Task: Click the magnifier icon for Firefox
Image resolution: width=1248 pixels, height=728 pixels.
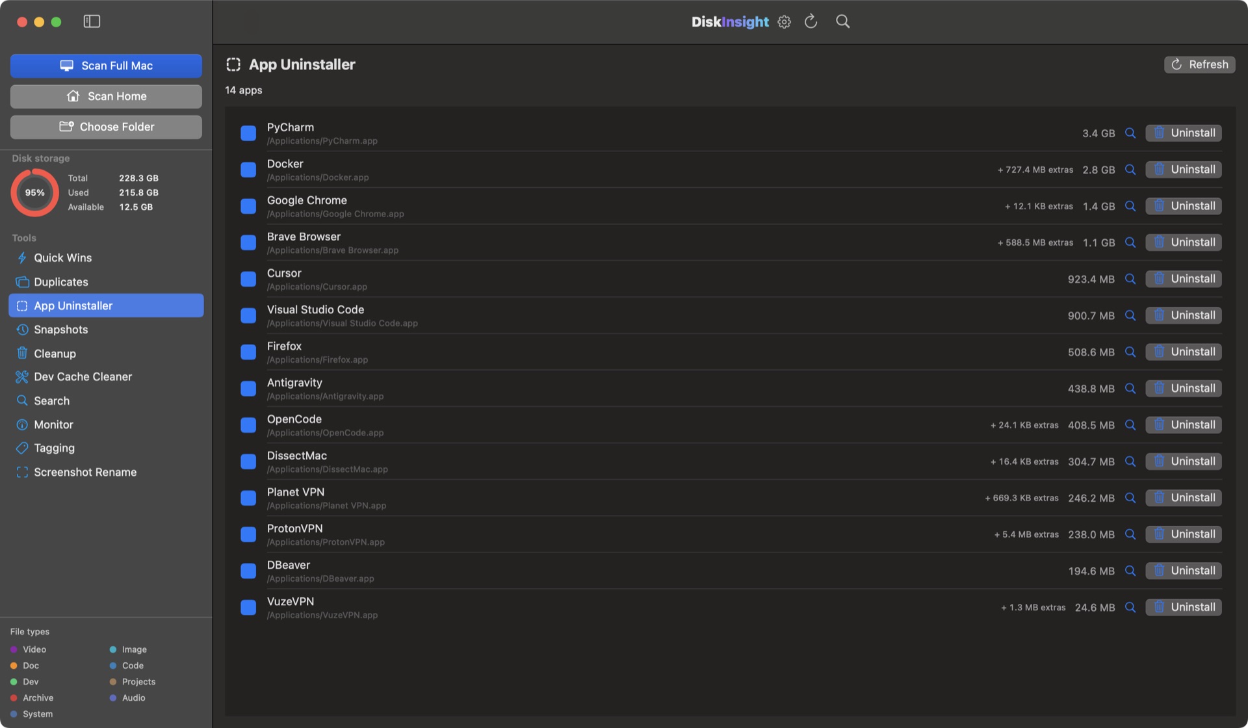Action: click(x=1130, y=352)
